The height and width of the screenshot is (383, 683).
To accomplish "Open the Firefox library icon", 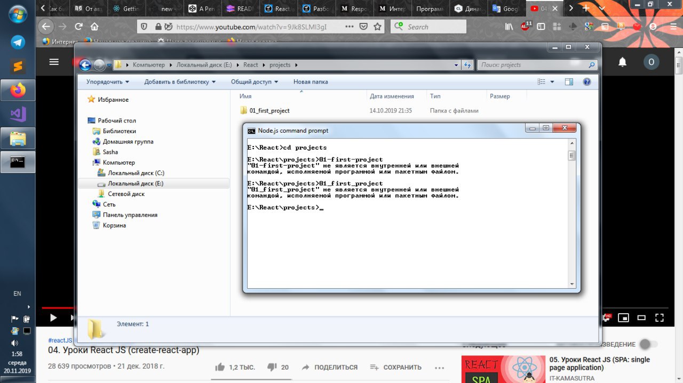I will click(510, 27).
